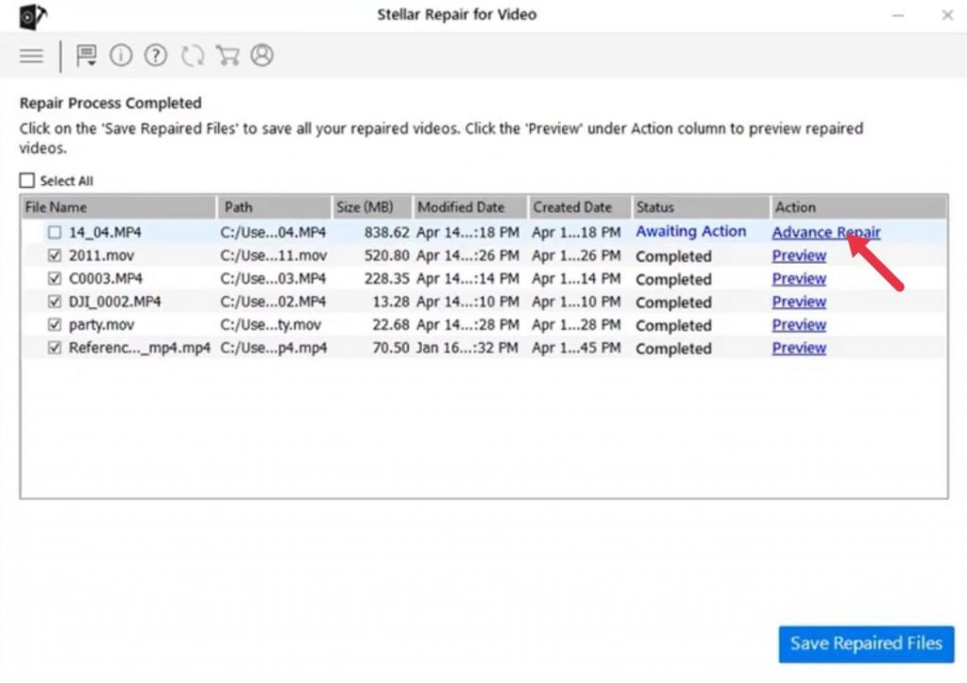Check the 14_04.MP4 file checkbox
The height and width of the screenshot is (683, 967).
[x=55, y=232]
